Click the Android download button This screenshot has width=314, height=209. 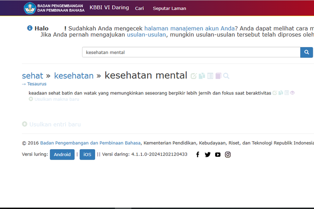(62, 155)
